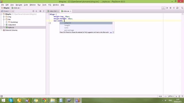This screenshot has width=184, height=103.
Task: Open the VCS menu
Action: coord(49,5)
